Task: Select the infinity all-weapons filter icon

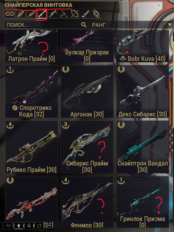Action: pyautogui.click(x=10, y=14)
